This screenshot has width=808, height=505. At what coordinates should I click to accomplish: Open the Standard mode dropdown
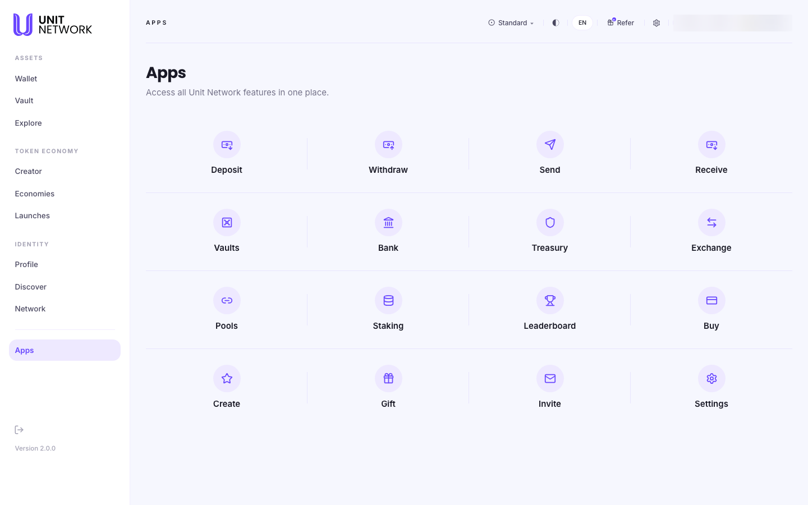click(x=511, y=23)
